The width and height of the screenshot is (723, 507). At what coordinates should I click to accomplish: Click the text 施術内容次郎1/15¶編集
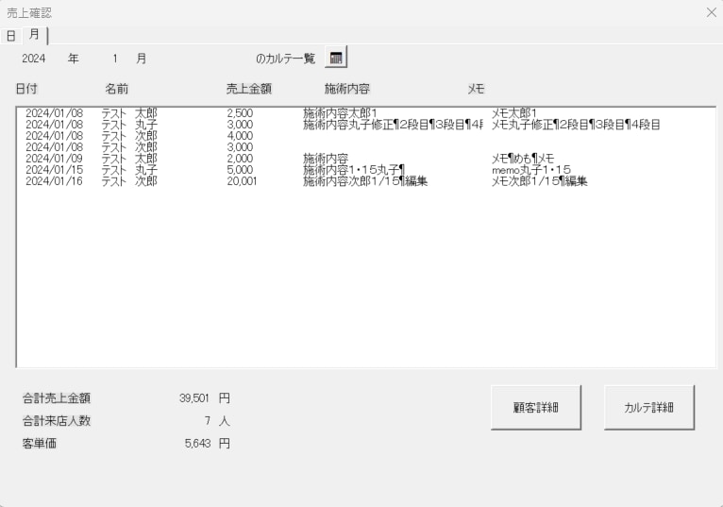[365, 181]
